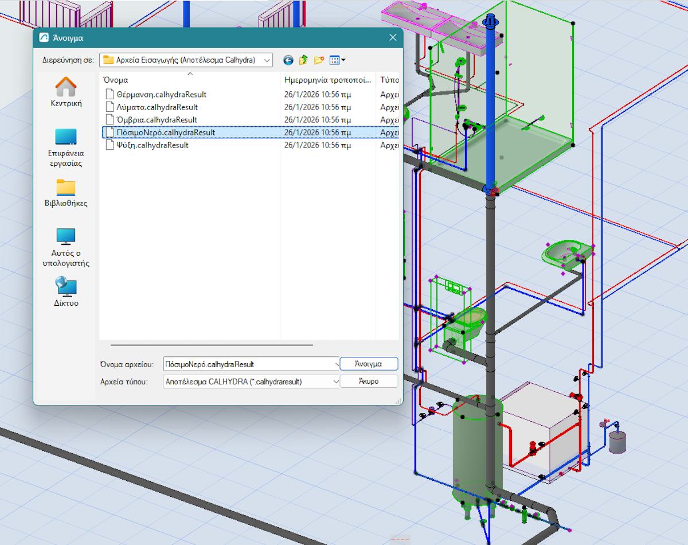The height and width of the screenshot is (545, 688).
Task: Click the file list horizontal scrollbar
Action: [x=212, y=345]
